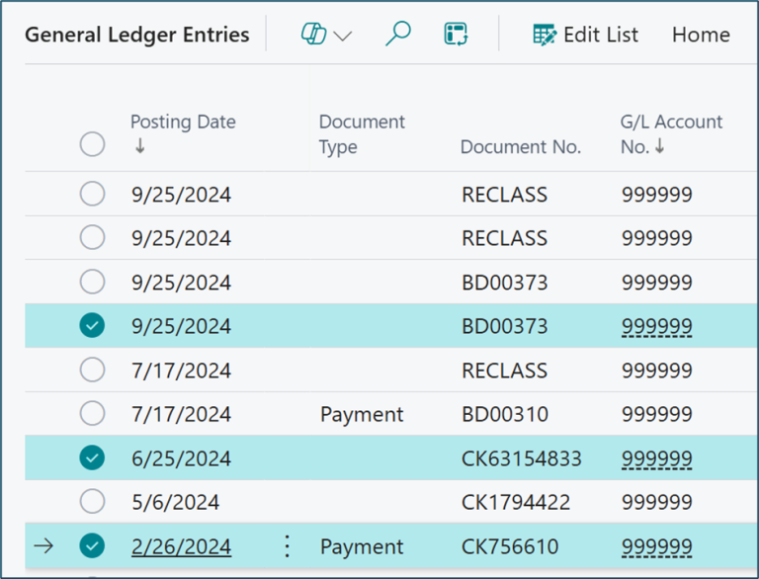
Task: Open the Home menu tab
Action: point(700,35)
